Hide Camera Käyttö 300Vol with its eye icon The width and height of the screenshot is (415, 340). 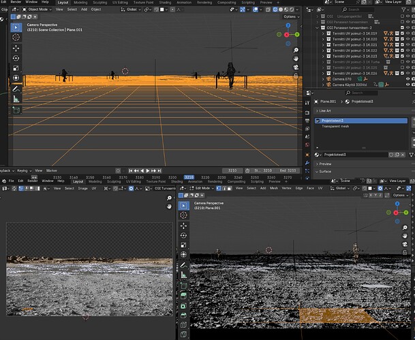(x=408, y=84)
